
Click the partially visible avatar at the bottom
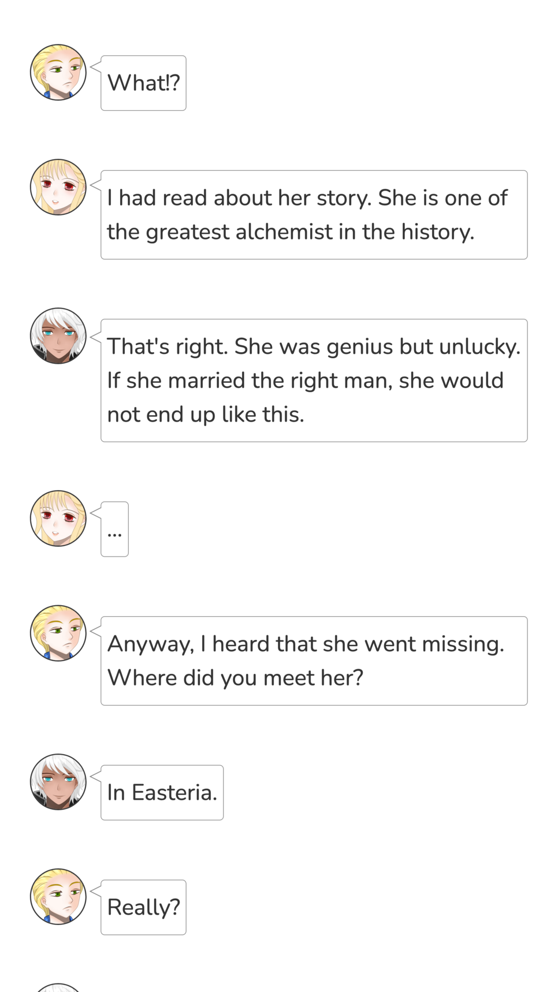point(58,988)
